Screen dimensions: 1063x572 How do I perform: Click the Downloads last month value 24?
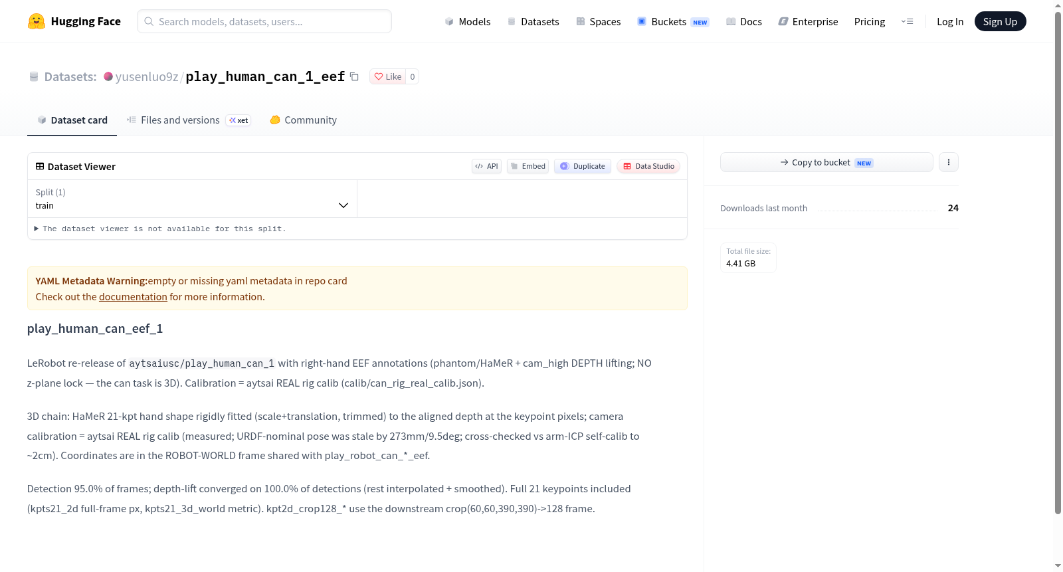click(x=953, y=208)
